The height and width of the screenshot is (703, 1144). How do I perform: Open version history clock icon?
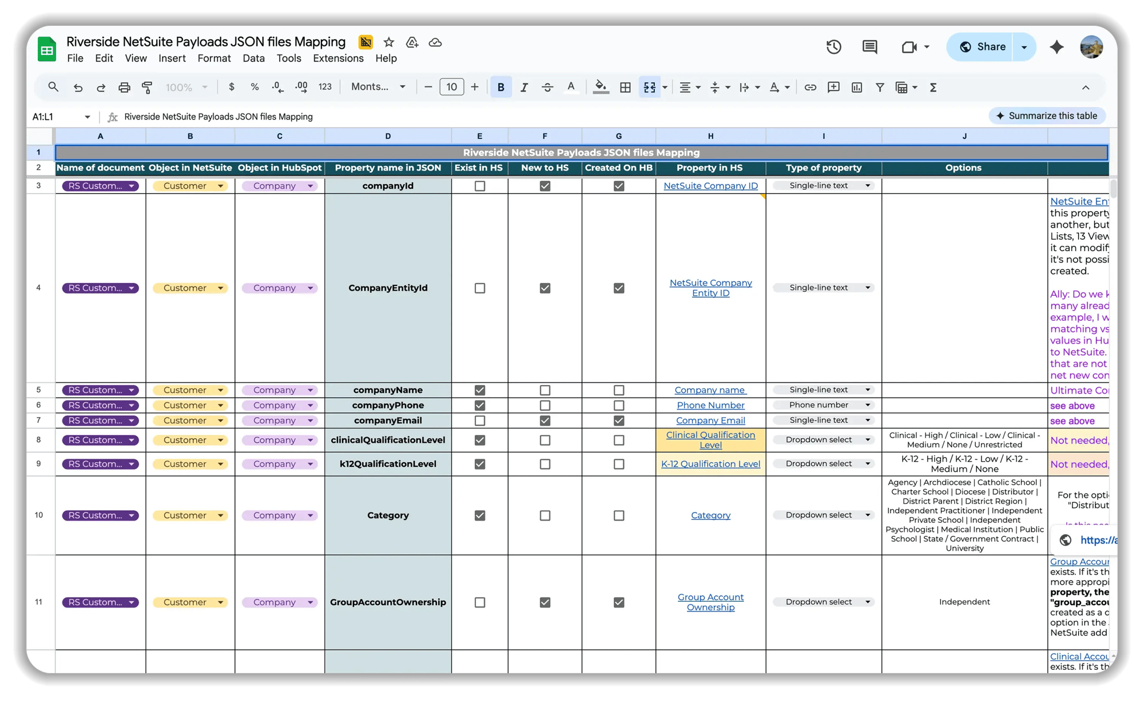click(833, 47)
